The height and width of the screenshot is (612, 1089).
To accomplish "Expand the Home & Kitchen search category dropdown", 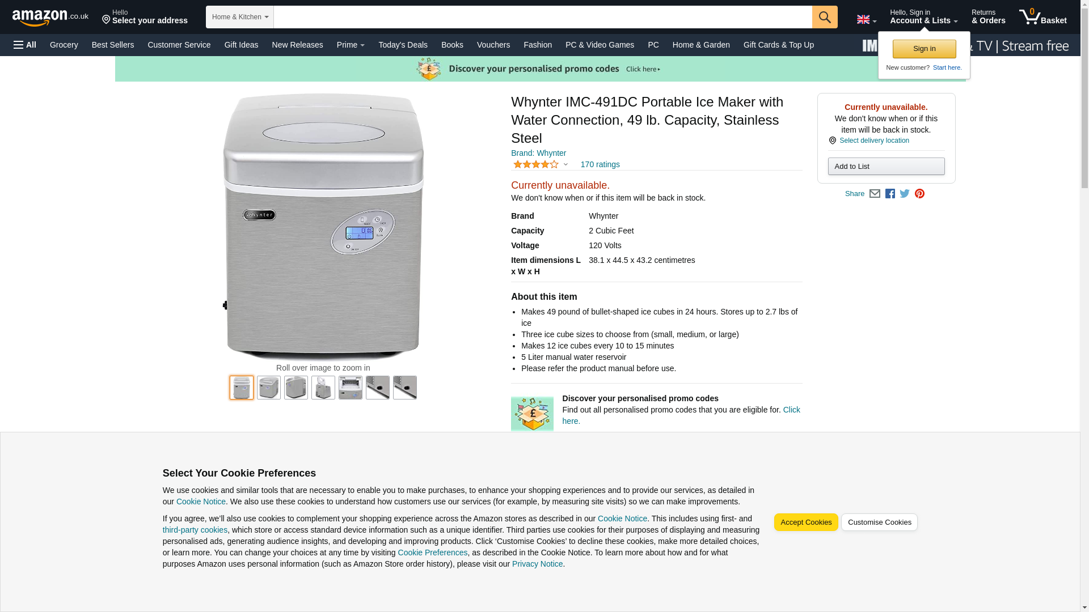I will click(x=240, y=17).
